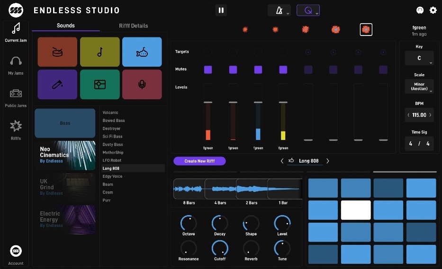Select the first smallest rifff history blob
Screen dimensions: 442x269
[245, 29]
